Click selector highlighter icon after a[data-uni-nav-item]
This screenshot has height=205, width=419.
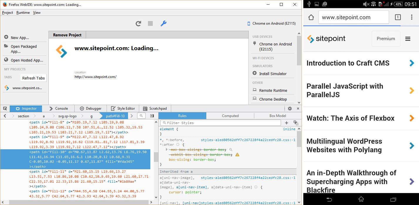coord(256,187)
